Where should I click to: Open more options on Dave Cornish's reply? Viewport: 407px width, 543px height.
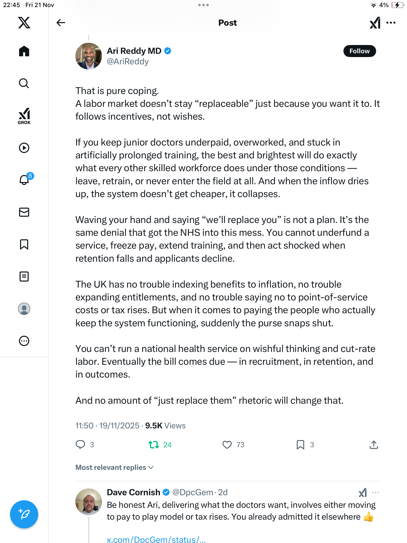[x=376, y=492]
